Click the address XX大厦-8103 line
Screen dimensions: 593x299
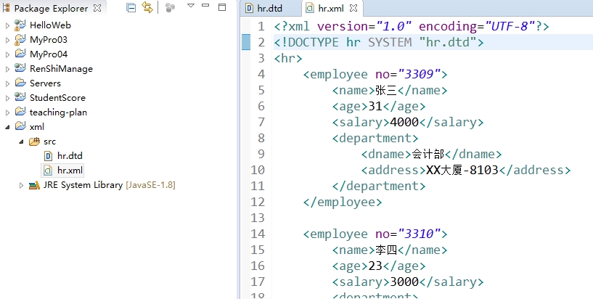point(465,170)
